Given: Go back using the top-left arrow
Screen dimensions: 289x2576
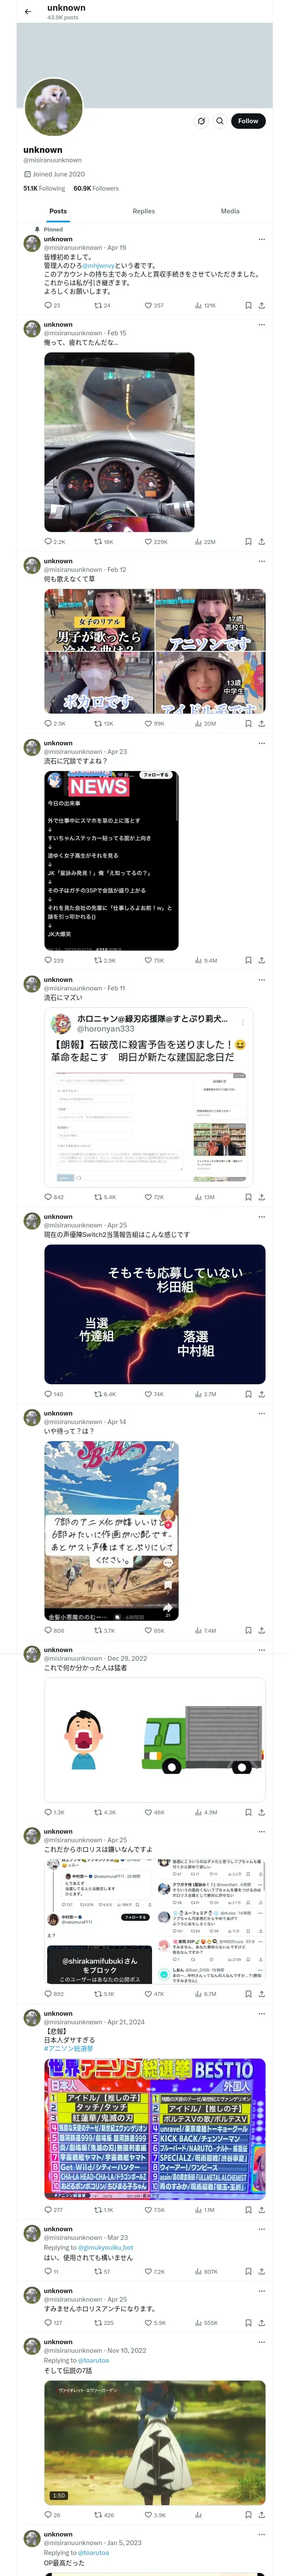Looking at the screenshot, I should click(28, 12).
